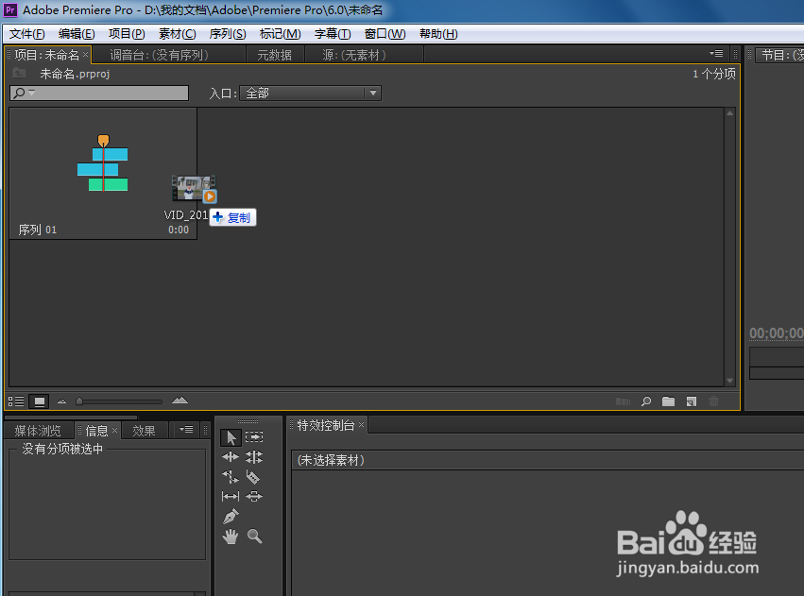Select the Slide tool

pos(254,496)
